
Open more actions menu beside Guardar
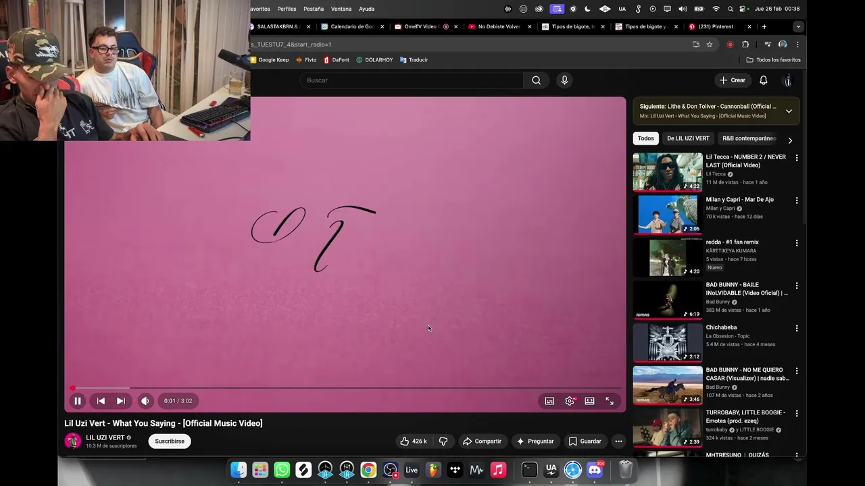618,441
